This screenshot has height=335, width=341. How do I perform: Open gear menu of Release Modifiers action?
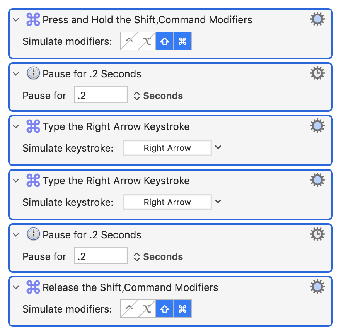click(317, 287)
